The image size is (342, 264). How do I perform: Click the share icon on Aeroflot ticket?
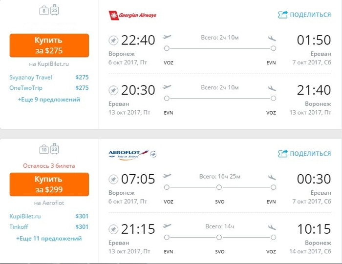283,153
